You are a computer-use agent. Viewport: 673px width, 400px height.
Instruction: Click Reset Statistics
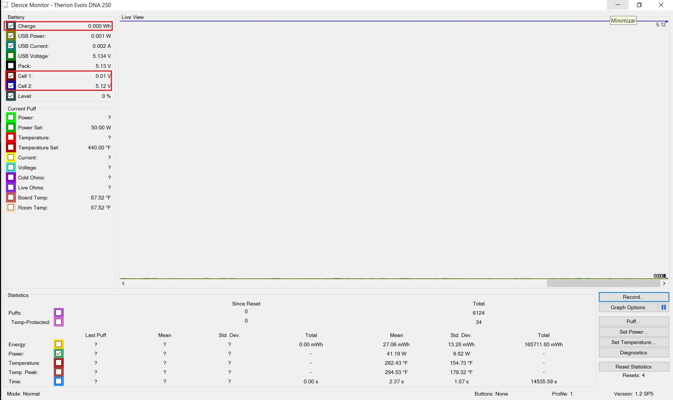[x=633, y=367]
